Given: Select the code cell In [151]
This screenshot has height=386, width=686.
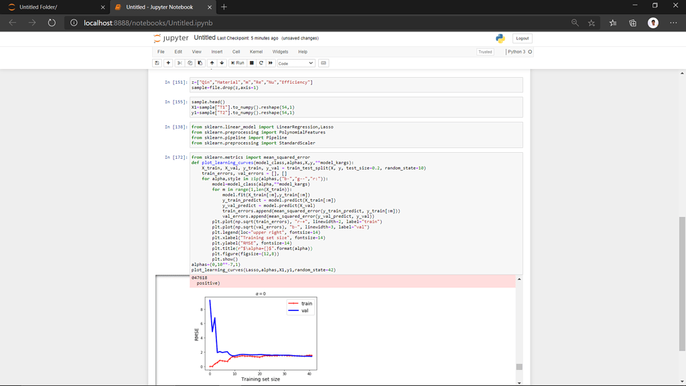Looking at the screenshot, I should [356, 85].
